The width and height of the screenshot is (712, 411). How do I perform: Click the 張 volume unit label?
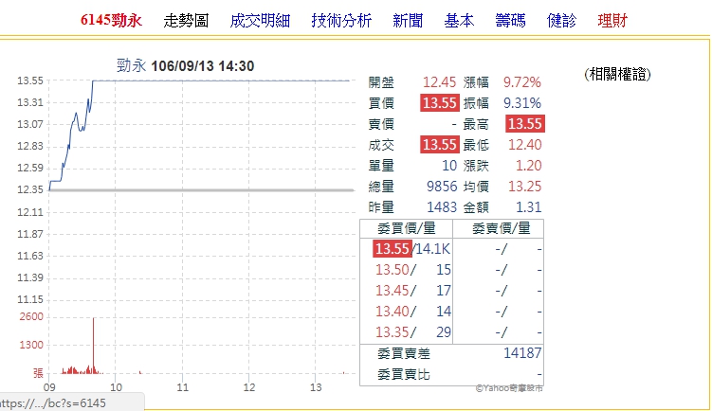38,373
